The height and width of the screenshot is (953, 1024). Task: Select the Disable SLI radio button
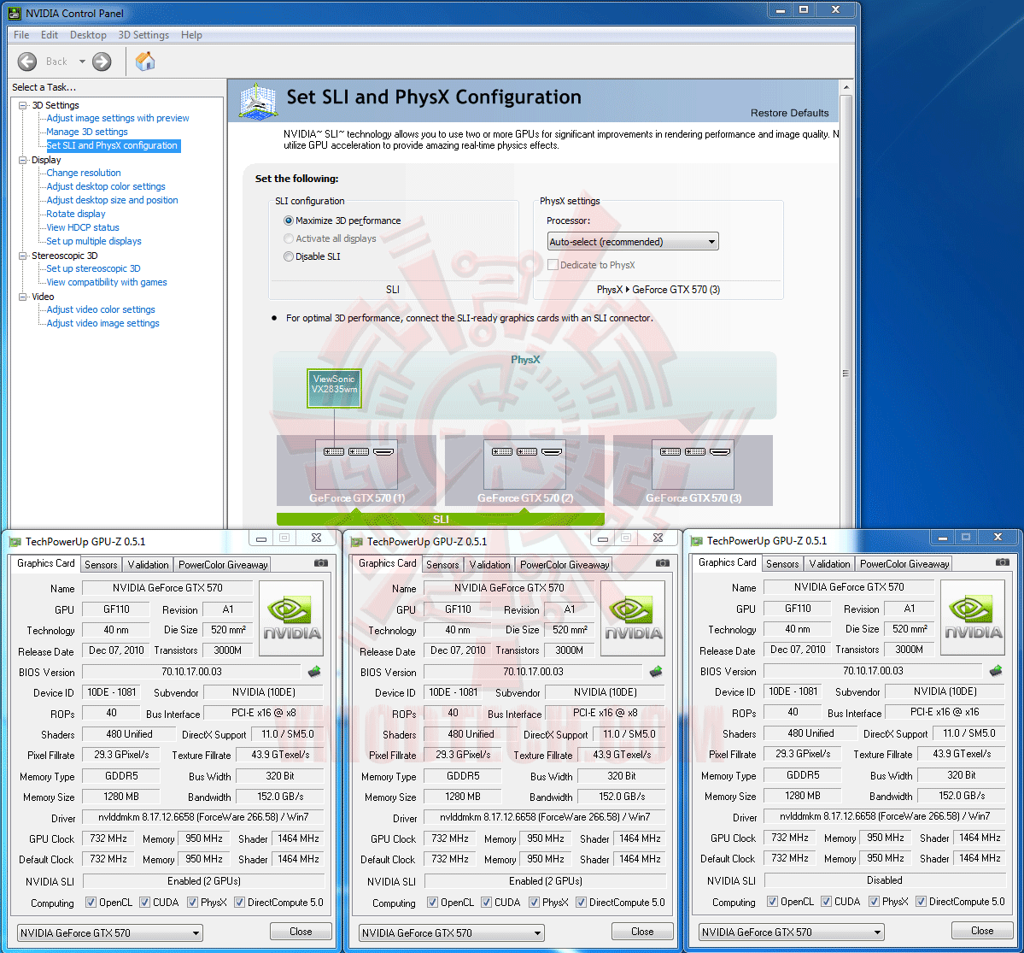pyautogui.click(x=289, y=257)
